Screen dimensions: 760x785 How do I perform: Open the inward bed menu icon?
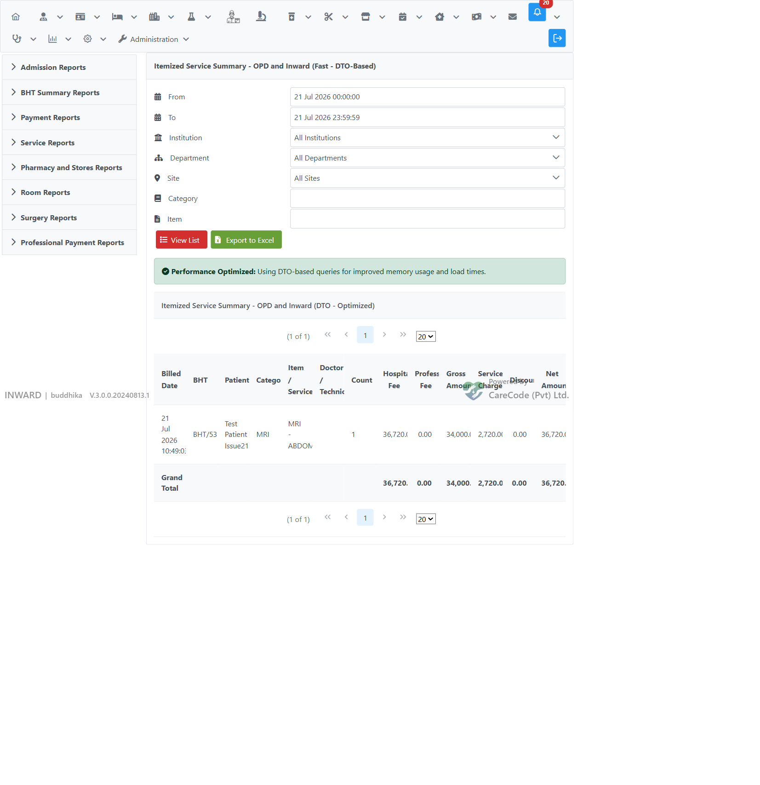pos(117,17)
